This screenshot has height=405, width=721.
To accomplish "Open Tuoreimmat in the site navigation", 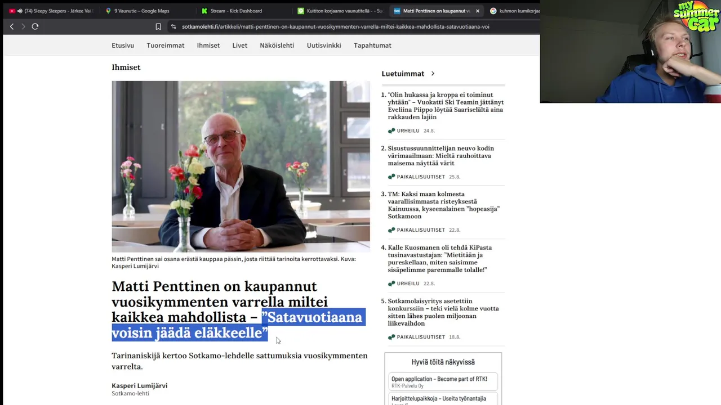I will click(x=166, y=46).
